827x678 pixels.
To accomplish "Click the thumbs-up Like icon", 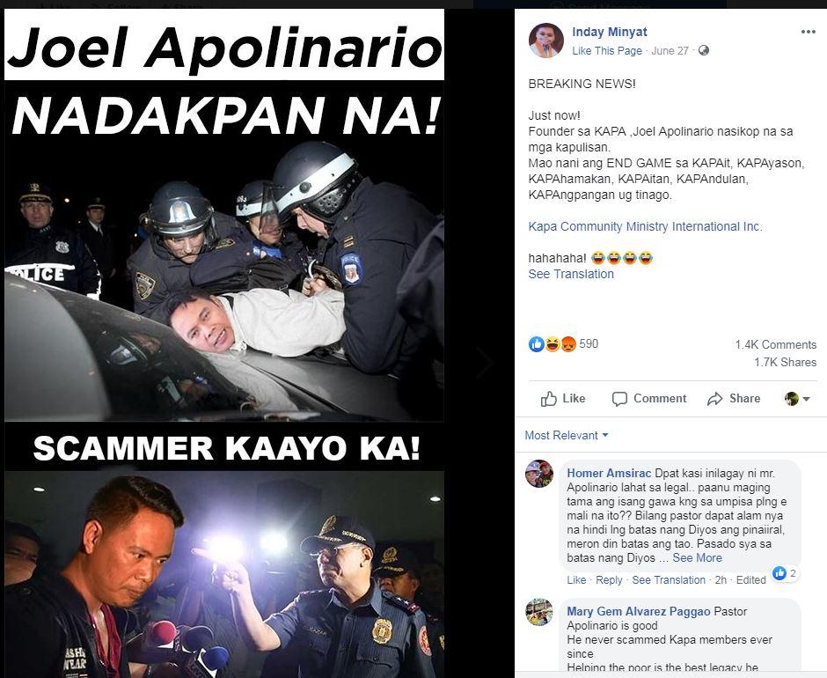I will 548,399.
